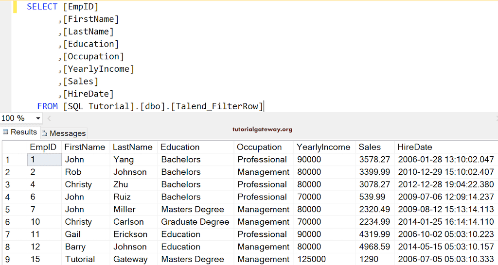
Task: Click the 'Zhu' last name cell
Action: click(134, 184)
